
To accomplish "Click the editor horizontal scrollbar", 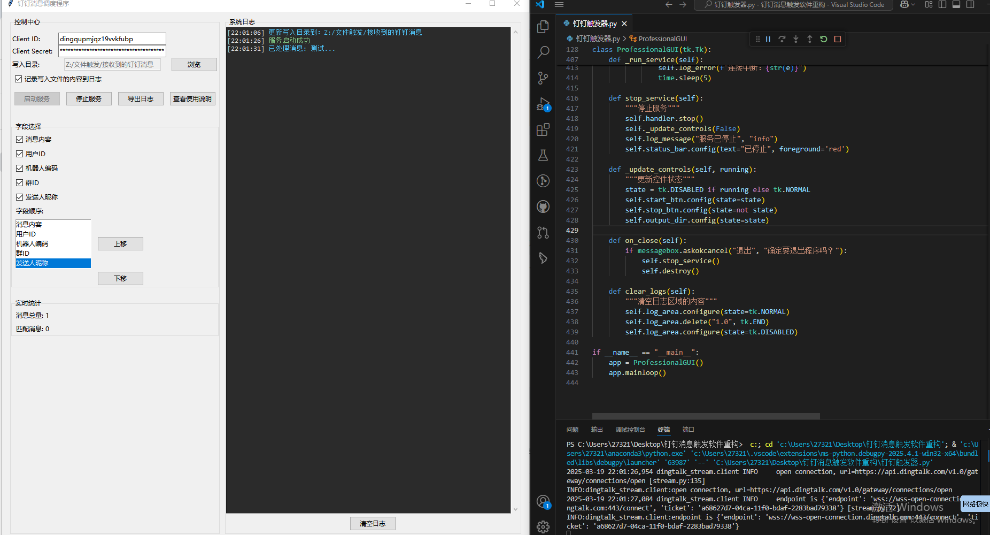I will point(706,416).
